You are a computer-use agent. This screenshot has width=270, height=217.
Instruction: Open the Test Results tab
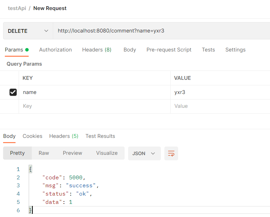click(100, 136)
